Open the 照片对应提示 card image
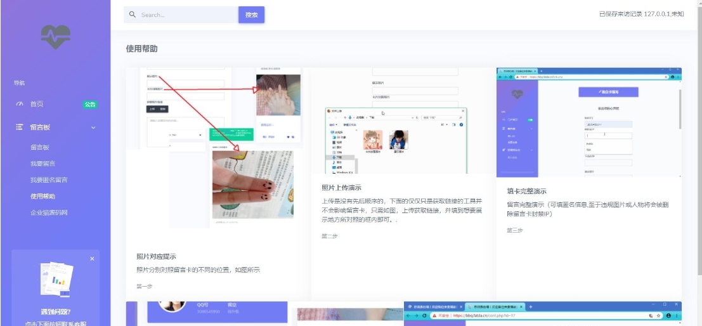702x326 pixels. coord(212,149)
